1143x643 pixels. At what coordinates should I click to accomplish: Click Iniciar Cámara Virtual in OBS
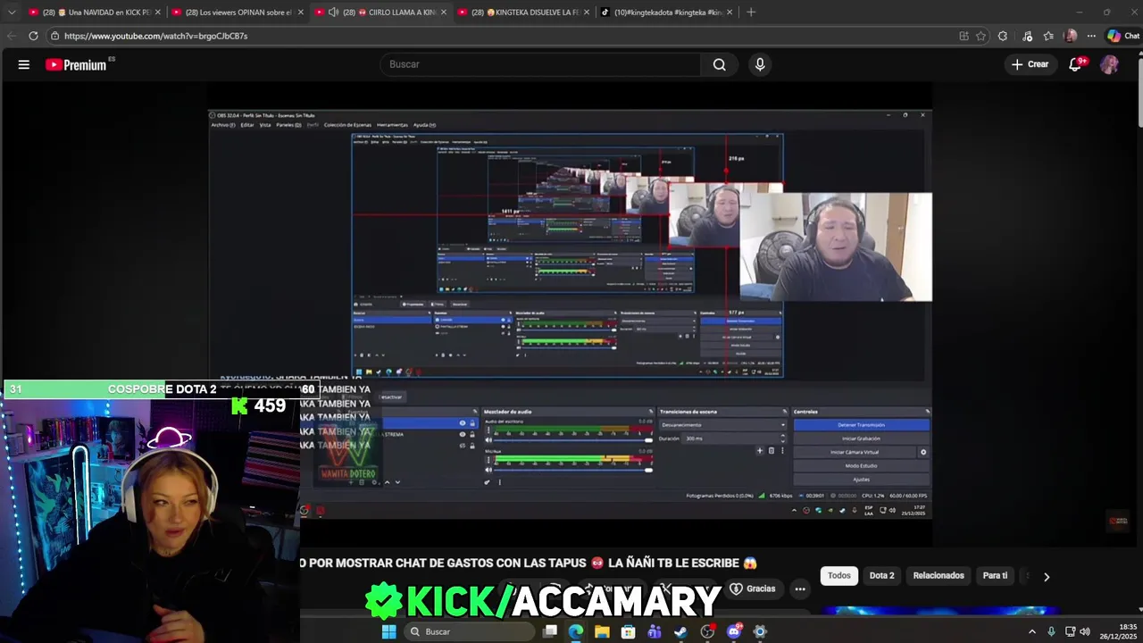(x=855, y=452)
